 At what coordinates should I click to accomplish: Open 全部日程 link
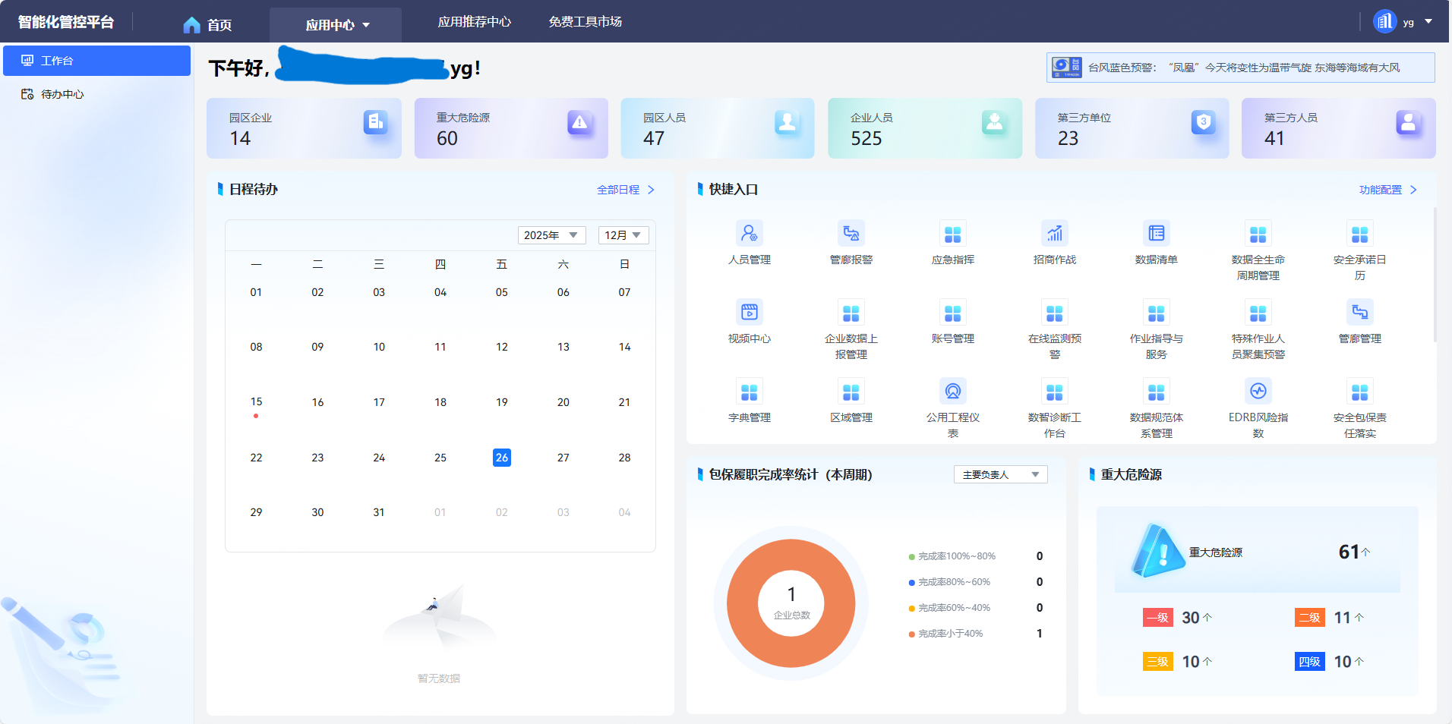618,190
